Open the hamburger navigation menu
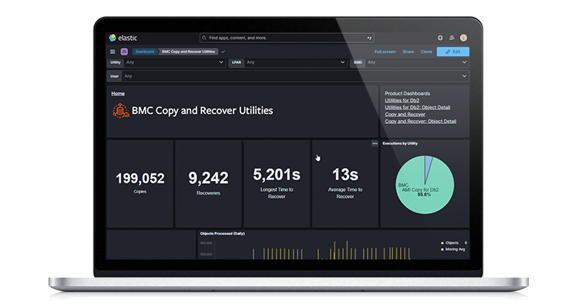 tap(113, 52)
